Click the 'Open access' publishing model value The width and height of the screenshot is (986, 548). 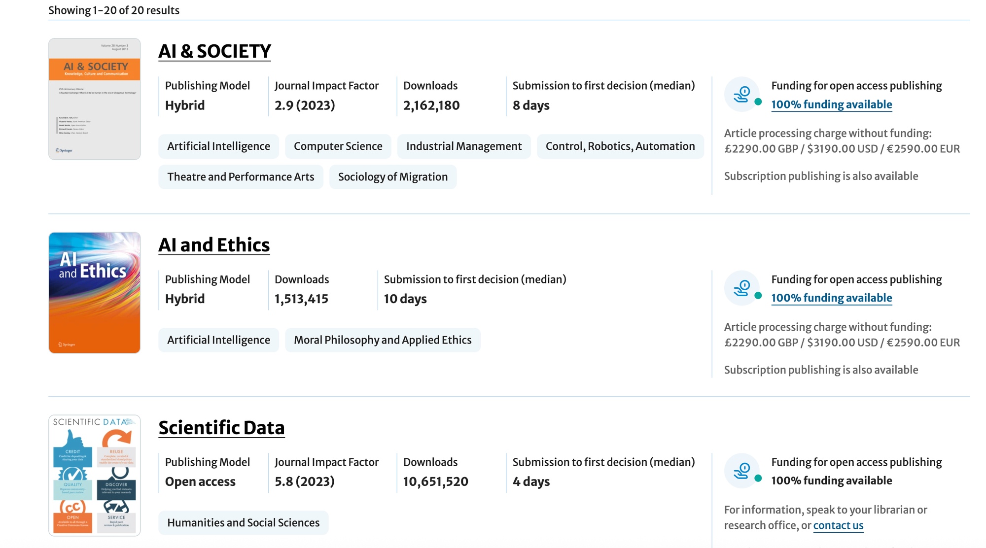tap(200, 482)
